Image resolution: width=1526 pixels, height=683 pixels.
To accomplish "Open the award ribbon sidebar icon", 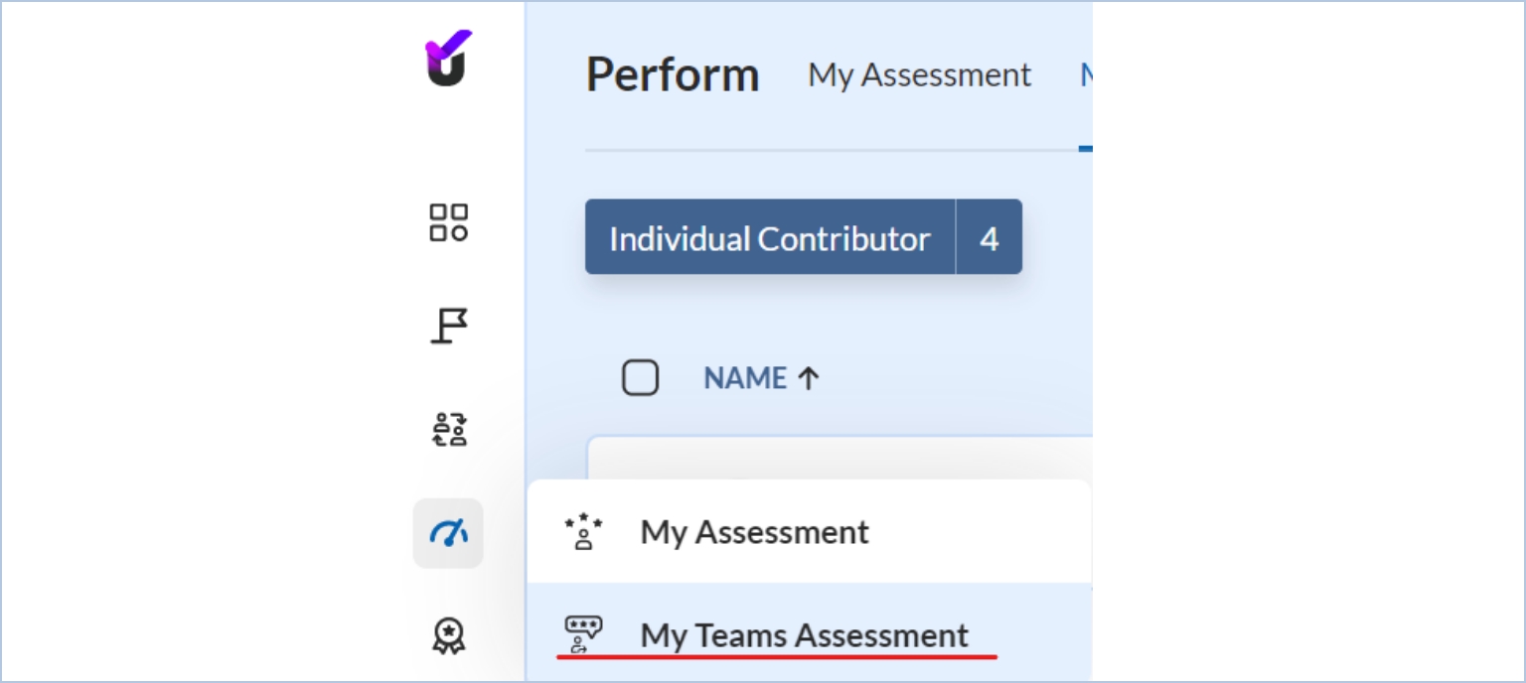I will [448, 635].
